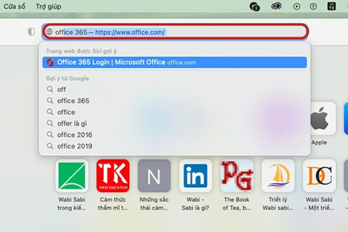Viewport: 348px width, 232px height.
Task: Choose the 'office 2016' suggestion
Action: (175, 135)
